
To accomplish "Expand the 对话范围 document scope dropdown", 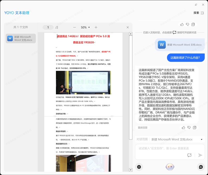I will 201,140.
